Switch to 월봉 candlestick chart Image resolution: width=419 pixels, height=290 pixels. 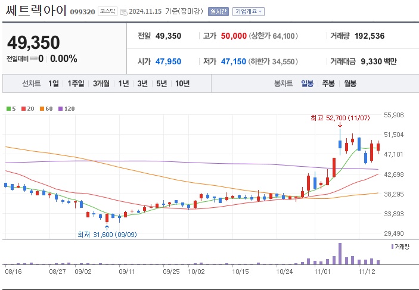(350, 83)
